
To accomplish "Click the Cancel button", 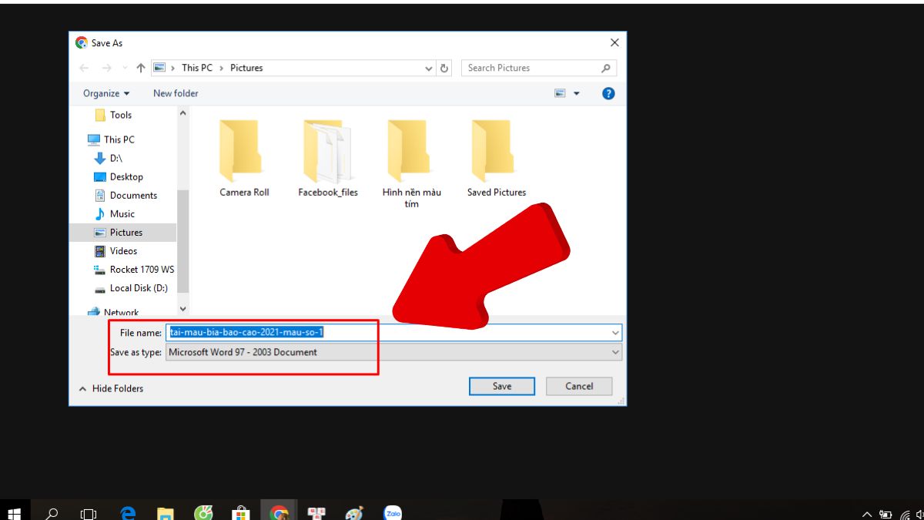I will [x=579, y=386].
